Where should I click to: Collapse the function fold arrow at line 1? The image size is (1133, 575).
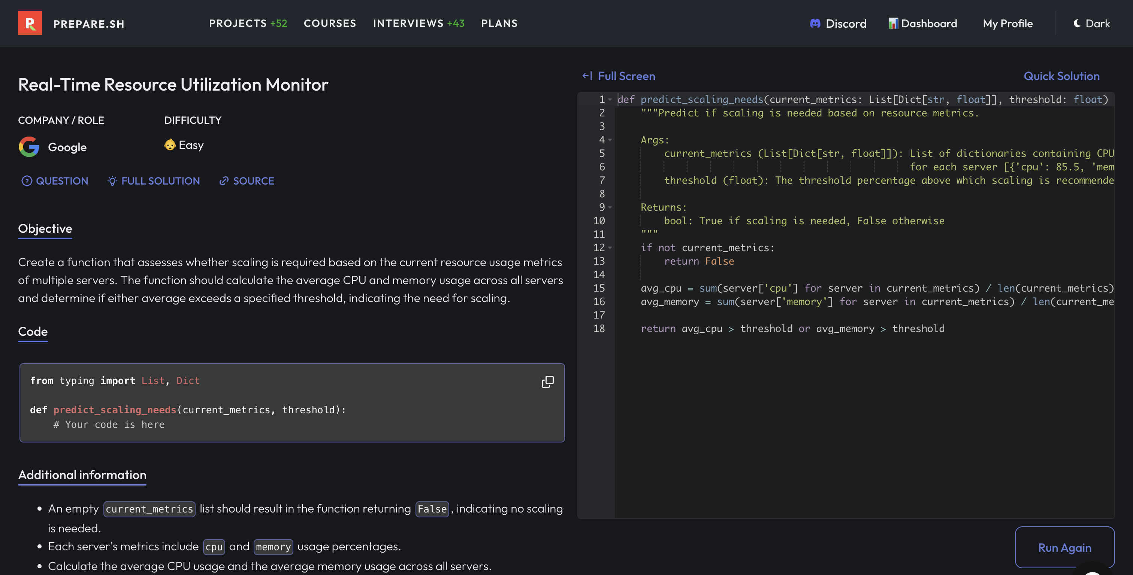click(x=610, y=100)
